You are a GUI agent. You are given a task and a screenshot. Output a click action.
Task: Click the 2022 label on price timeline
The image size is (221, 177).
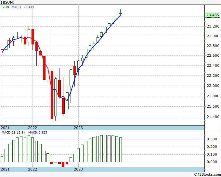click(x=32, y=128)
